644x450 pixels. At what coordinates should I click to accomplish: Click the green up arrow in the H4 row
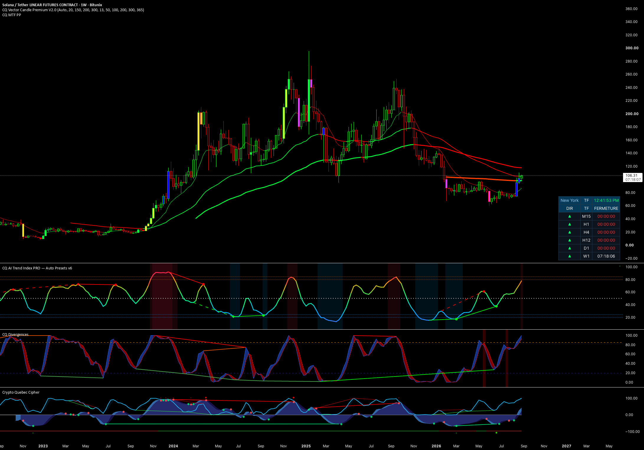(569, 232)
